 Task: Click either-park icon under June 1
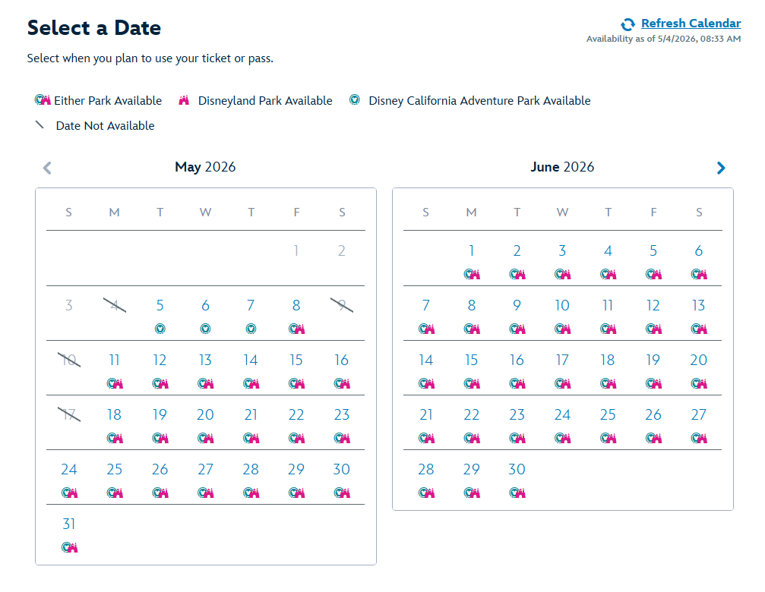[x=472, y=274]
